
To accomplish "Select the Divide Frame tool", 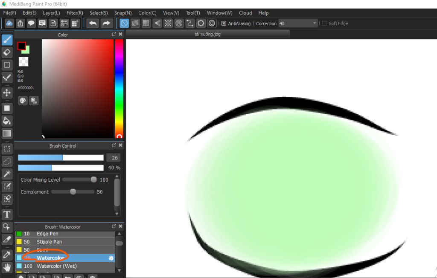I will [x=7, y=240].
